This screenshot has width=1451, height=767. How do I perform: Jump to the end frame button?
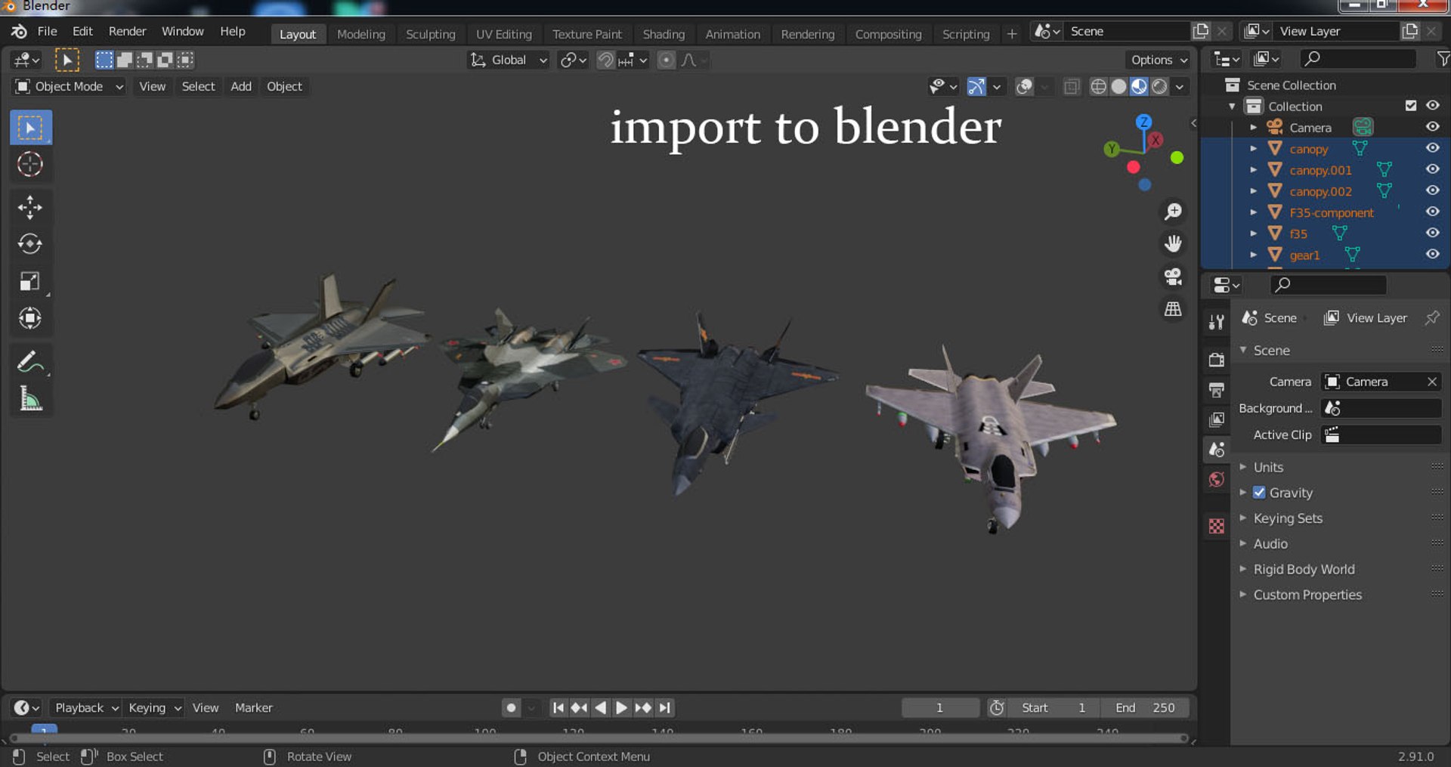pos(664,708)
